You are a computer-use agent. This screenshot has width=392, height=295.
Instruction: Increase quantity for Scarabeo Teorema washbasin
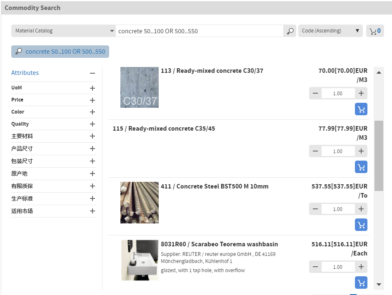click(361, 267)
